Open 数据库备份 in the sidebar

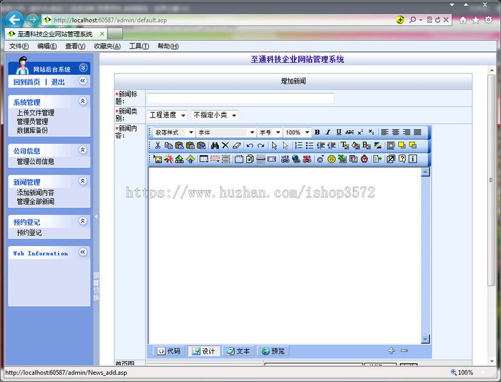(x=32, y=130)
